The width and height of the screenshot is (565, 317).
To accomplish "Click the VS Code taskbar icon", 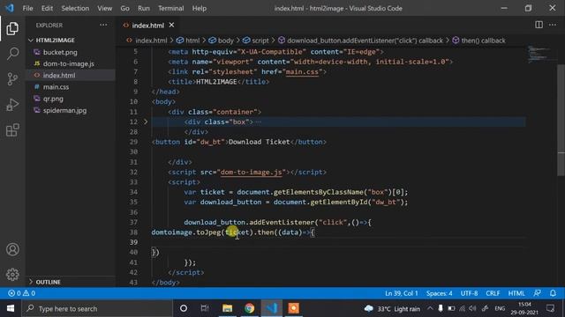I will click(271, 308).
